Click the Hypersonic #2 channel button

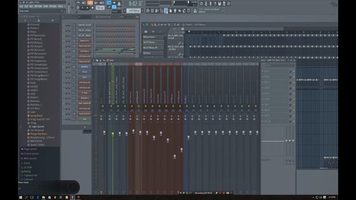pyautogui.click(x=85, y=46)
